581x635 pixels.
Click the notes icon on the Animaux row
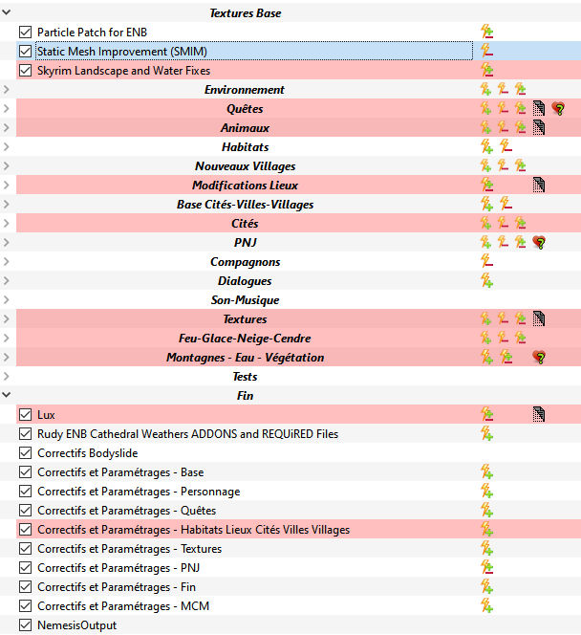pyautogui.click(x=539, y=128)
